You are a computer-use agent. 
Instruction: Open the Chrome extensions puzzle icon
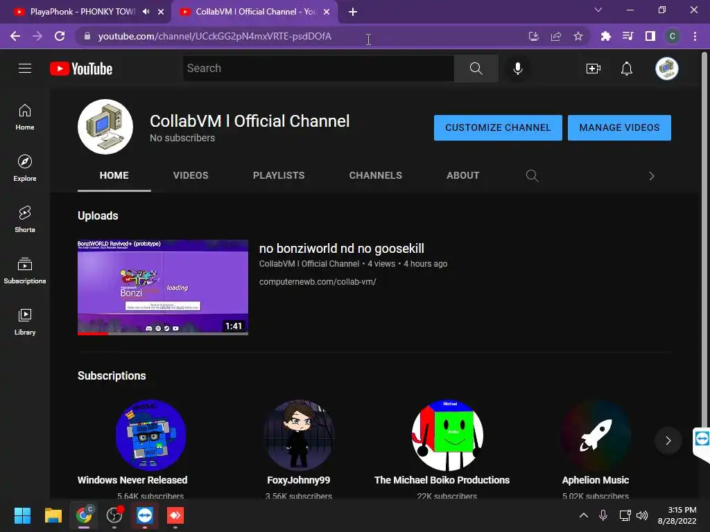click(605, 36)
